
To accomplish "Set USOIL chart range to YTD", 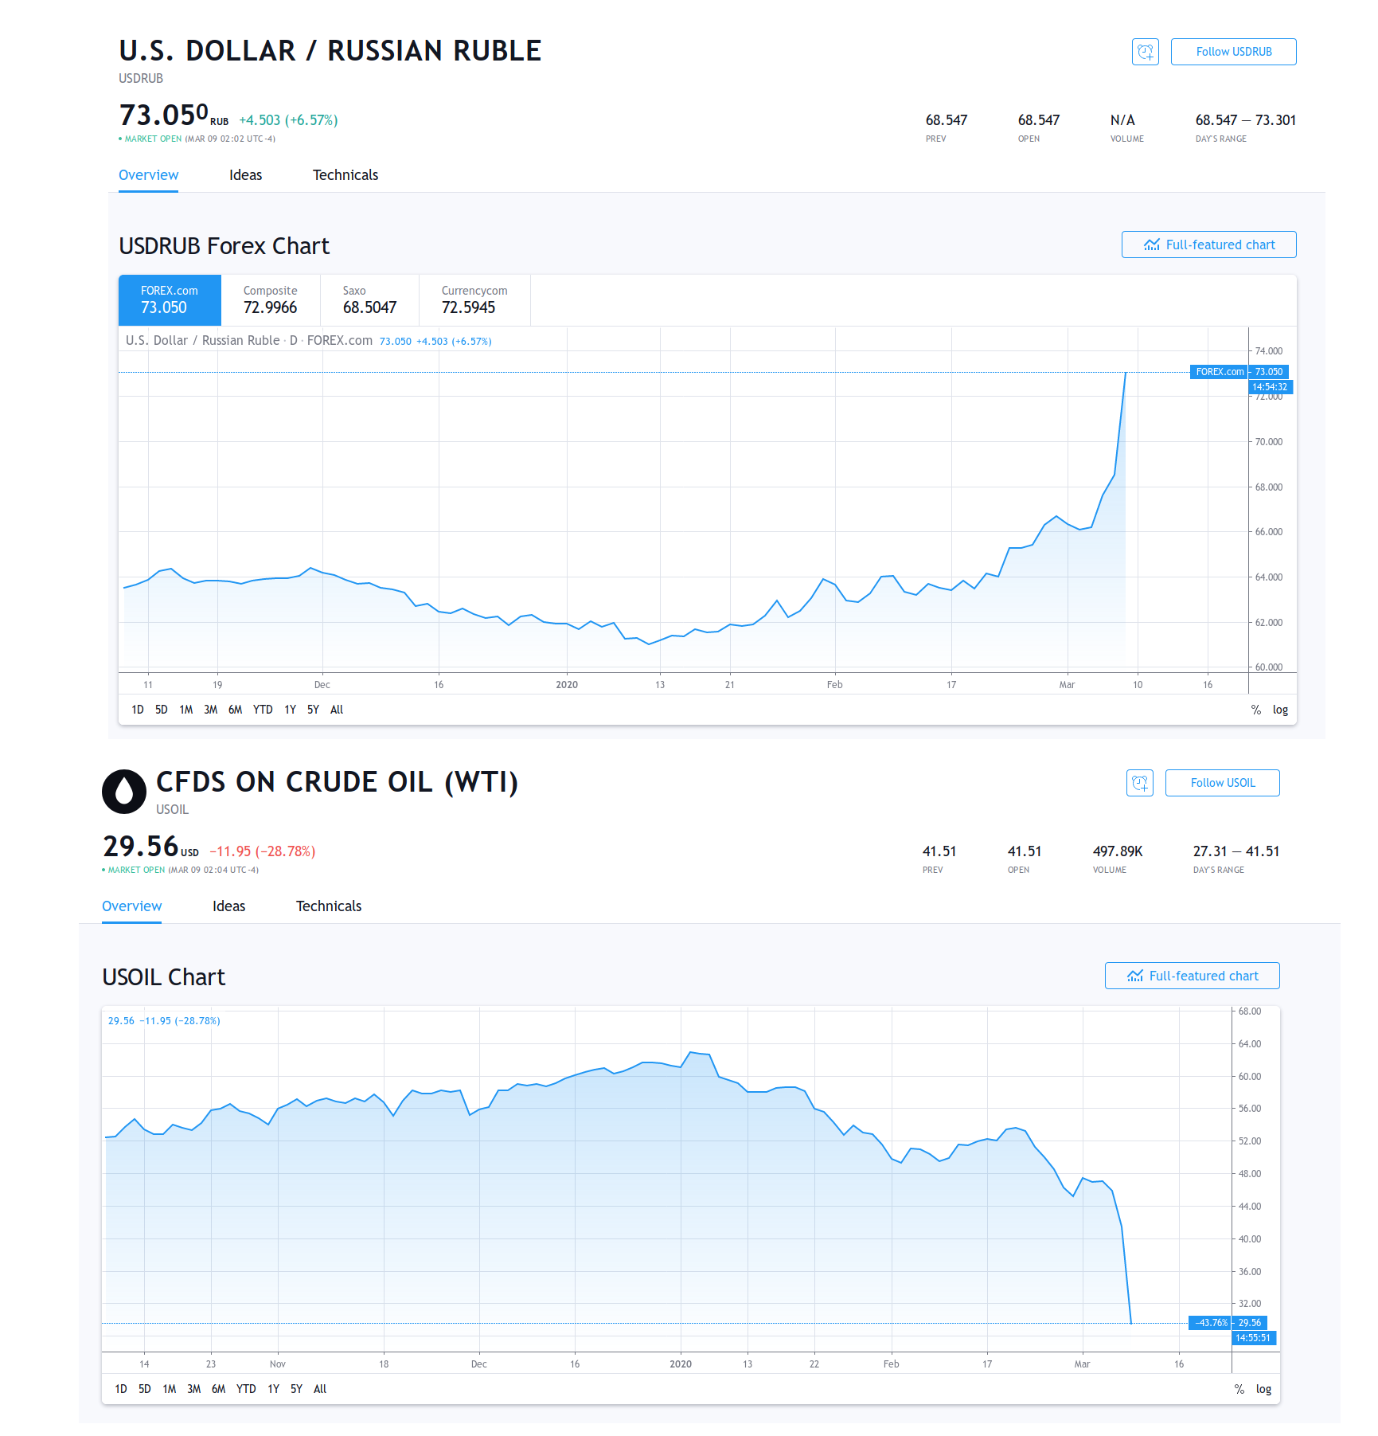I will point(246,1389).
